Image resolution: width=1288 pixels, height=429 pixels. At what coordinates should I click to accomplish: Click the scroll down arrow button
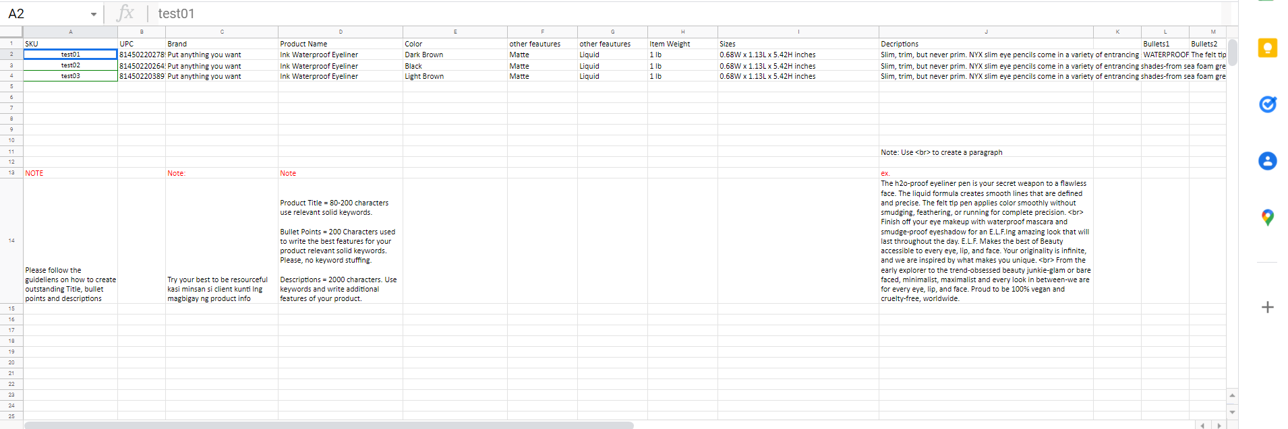point(1232,411)
